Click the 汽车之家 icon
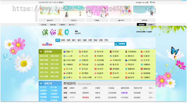 tap(80, 64)
